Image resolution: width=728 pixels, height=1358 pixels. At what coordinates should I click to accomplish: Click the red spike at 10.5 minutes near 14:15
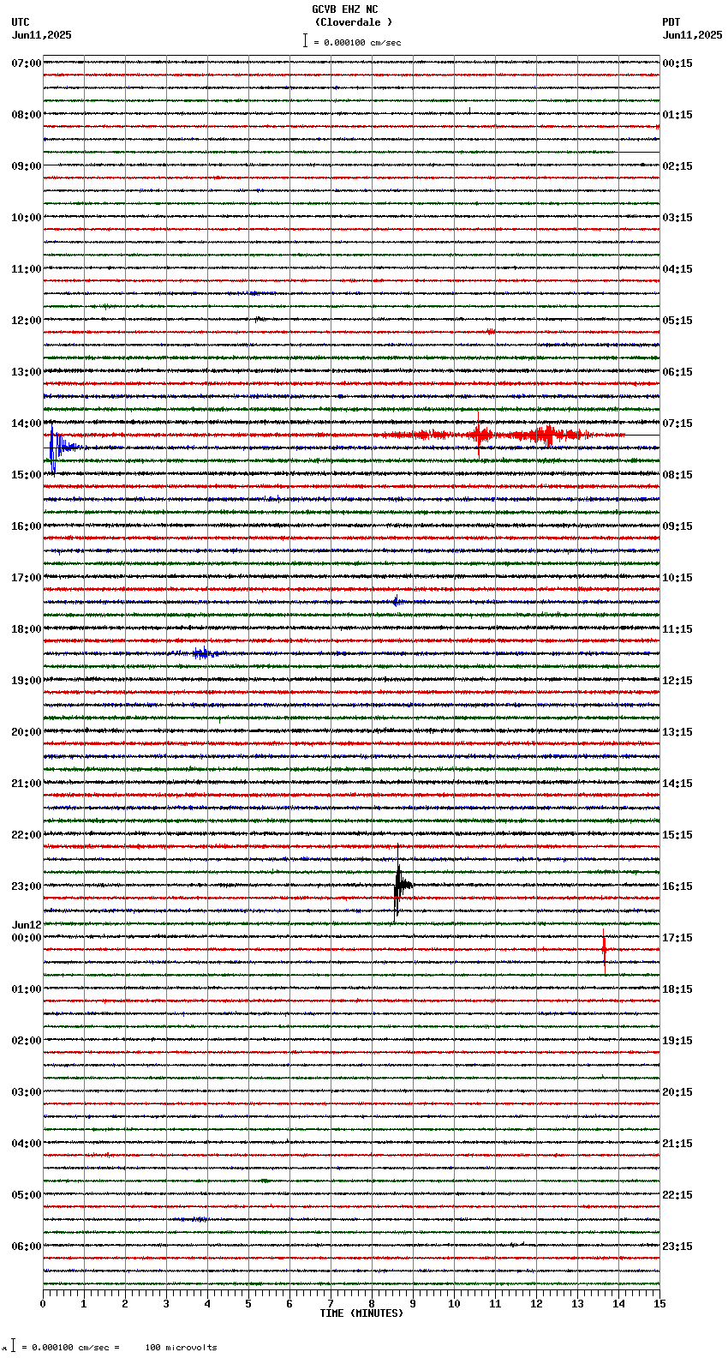point(479,434)
